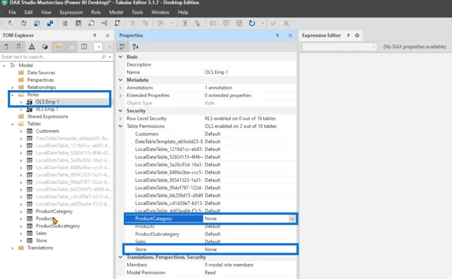Switch Properties grid to categorized view
The height and width of the screenshot is (279, 452).
tap(123, 47)
